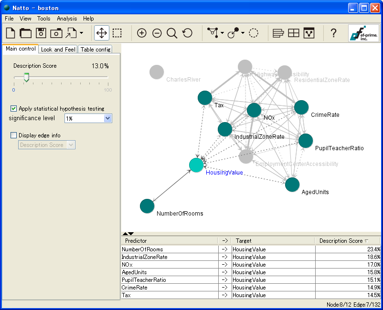The height and width of the screenshot is (310, 383).
Task: Click the camera snapshot icon
Action: [x=56, y=33]
